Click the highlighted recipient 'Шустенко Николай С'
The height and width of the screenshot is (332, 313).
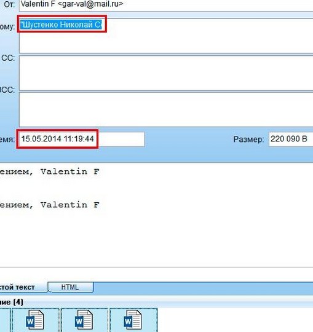point(61,25)
